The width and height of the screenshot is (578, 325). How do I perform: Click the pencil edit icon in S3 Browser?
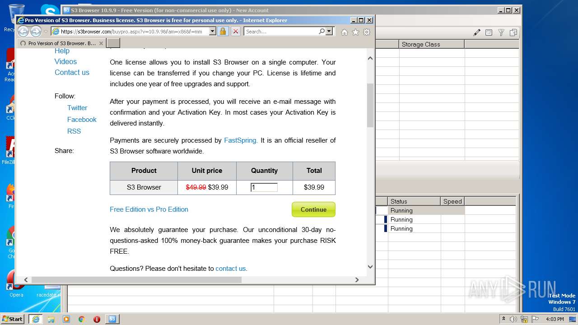click(477, 32)
